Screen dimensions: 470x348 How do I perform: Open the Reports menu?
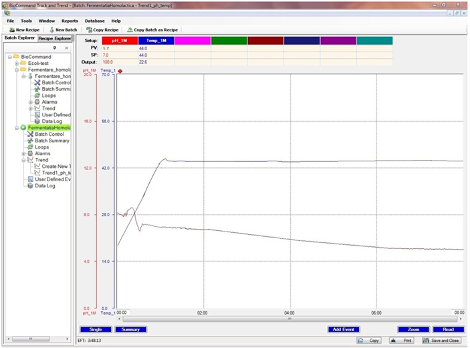pos(70,21)
